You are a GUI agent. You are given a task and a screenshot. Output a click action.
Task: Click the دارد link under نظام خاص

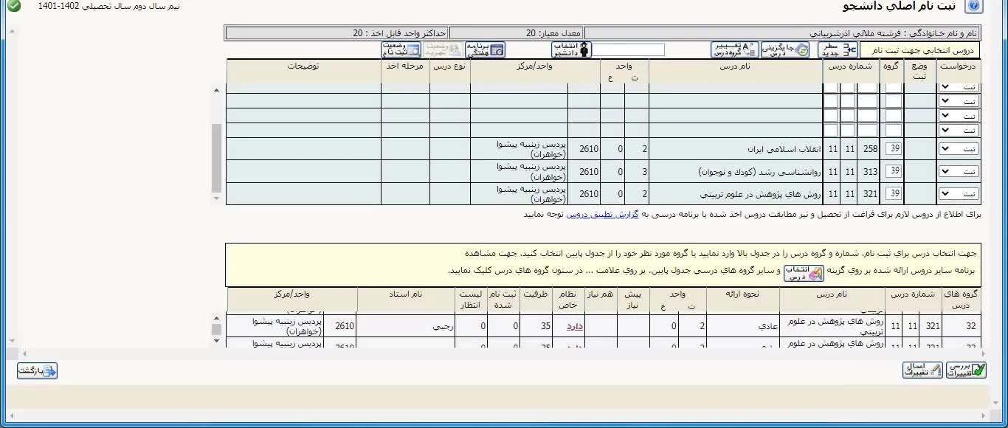tap(575, 326)
